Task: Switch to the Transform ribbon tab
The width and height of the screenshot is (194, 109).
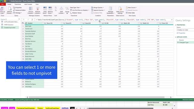Action: pyautogui.click(x=18, y=4)
